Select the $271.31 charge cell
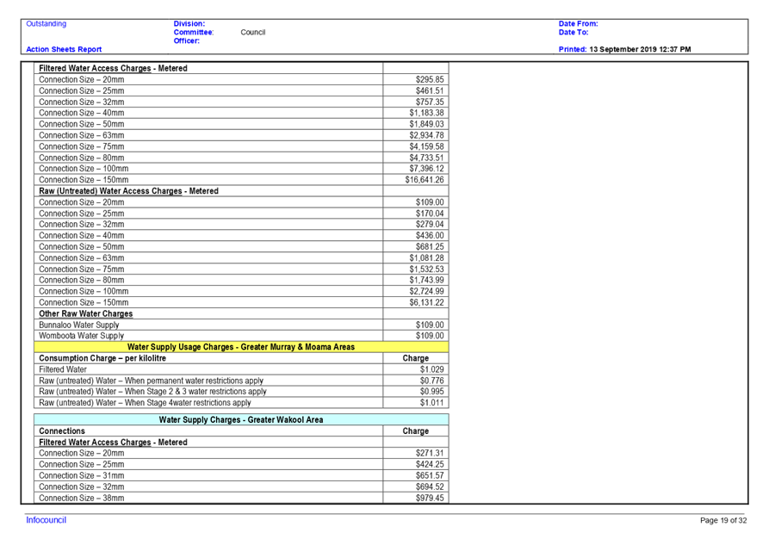Viewport: 769px width, 539px height. [416, 453]
